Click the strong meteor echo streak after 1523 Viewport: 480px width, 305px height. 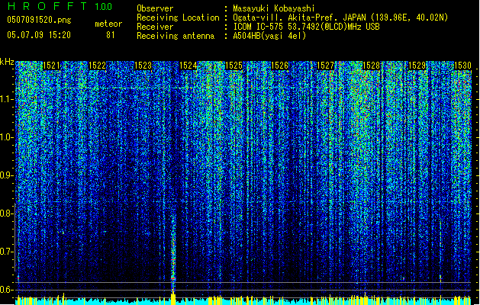coord(173,251)
